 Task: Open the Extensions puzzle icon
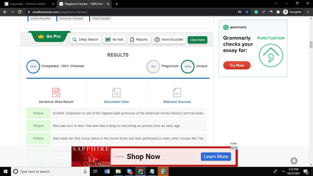point(278,12)
